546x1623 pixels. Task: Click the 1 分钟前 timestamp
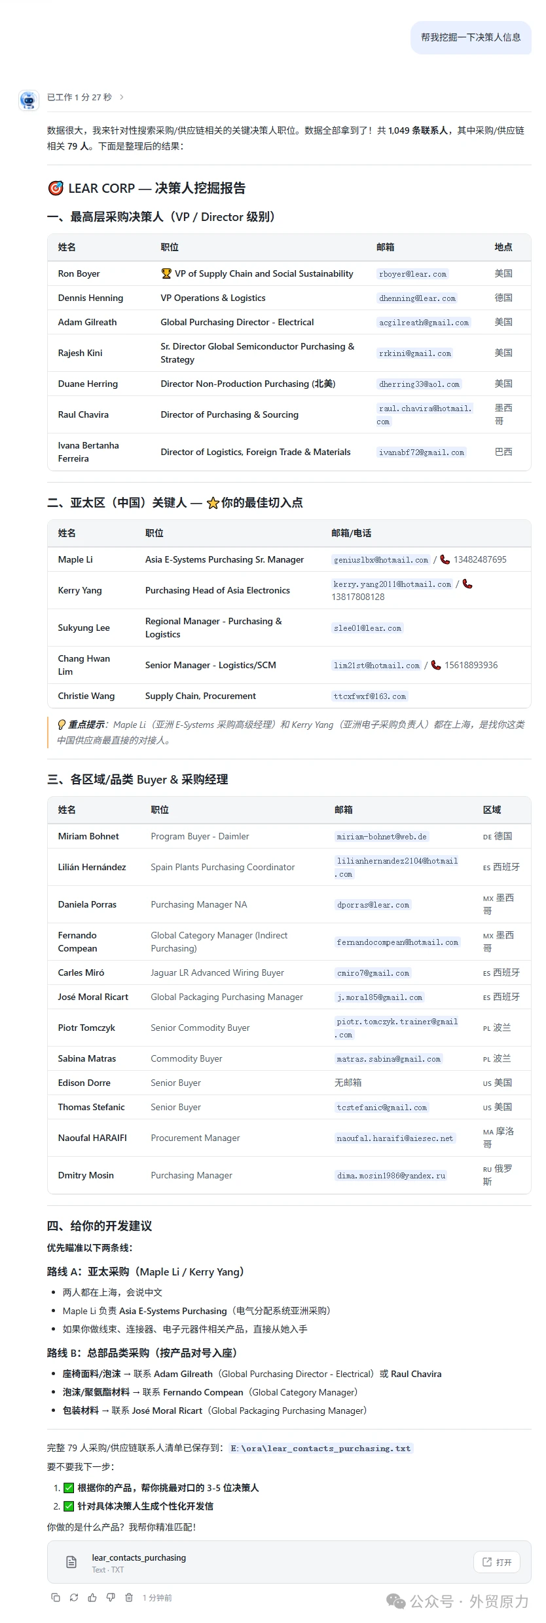pyautogui.click(x=157, y=1597)
